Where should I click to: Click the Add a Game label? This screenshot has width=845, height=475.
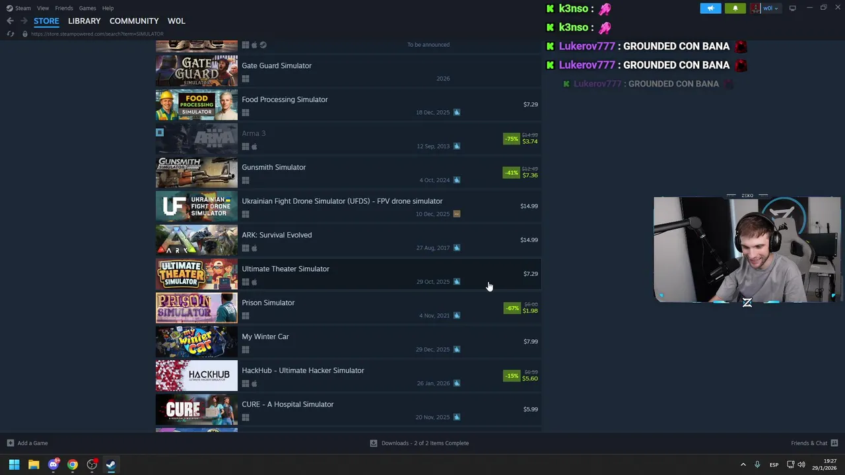[x=32, y=443]
